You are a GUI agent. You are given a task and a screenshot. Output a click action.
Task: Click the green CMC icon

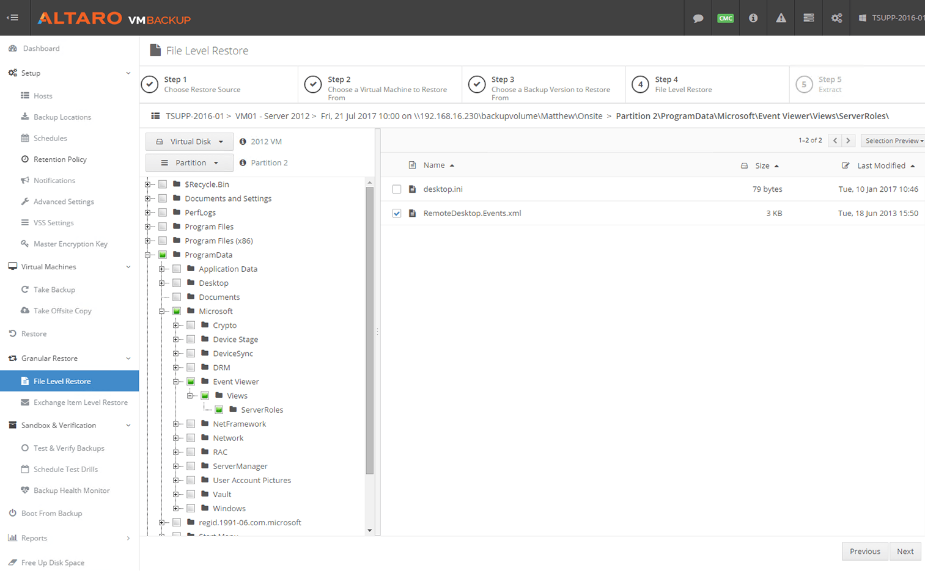(x=726, y=18)
